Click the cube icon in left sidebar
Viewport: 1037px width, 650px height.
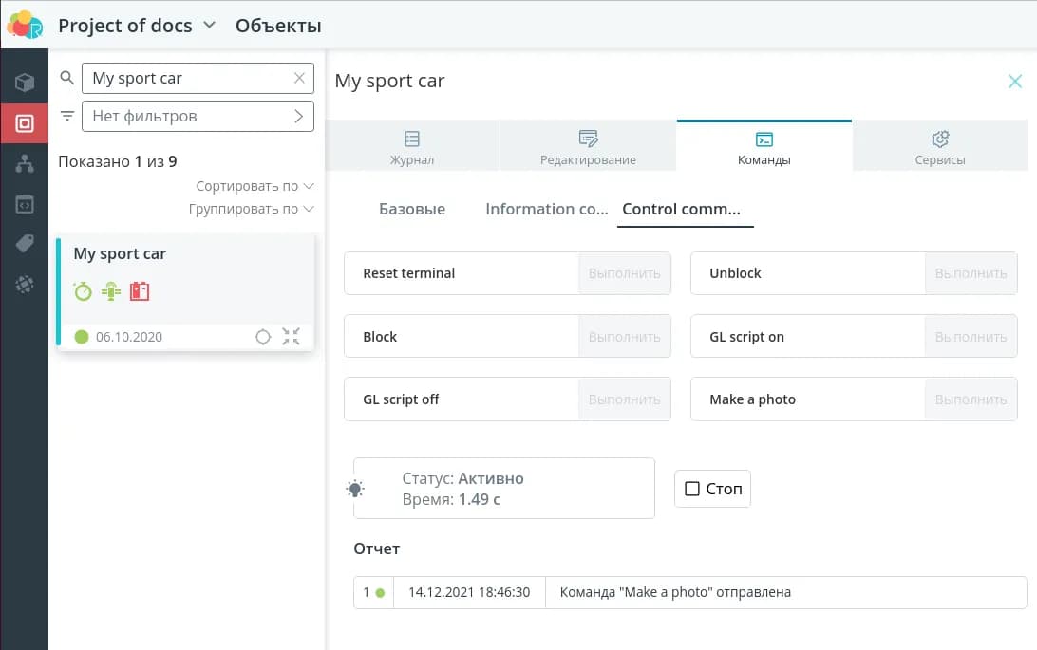[25, 83]
